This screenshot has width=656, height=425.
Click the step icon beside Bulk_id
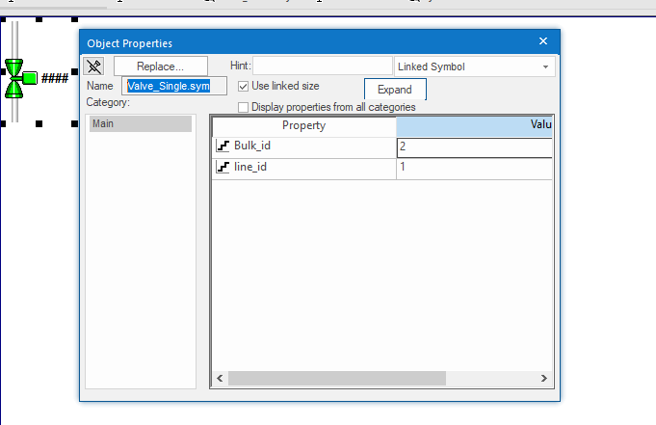click(x=223, y=146)
